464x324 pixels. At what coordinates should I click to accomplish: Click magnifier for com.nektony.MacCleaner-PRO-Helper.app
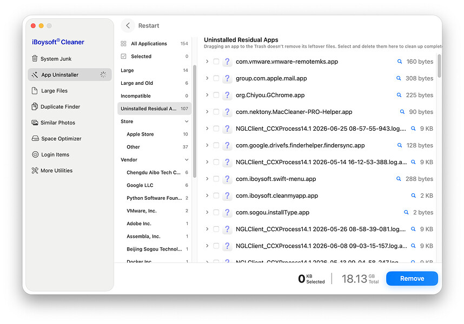pos(402,112)
